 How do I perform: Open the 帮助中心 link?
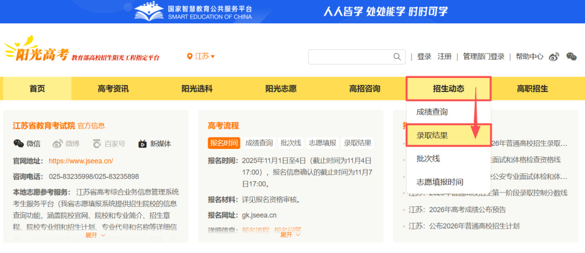coord(529,57)
